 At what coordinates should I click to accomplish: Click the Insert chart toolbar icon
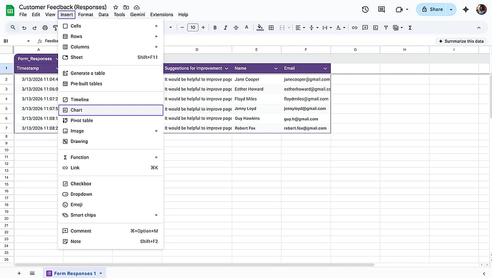tap(375, 28)
